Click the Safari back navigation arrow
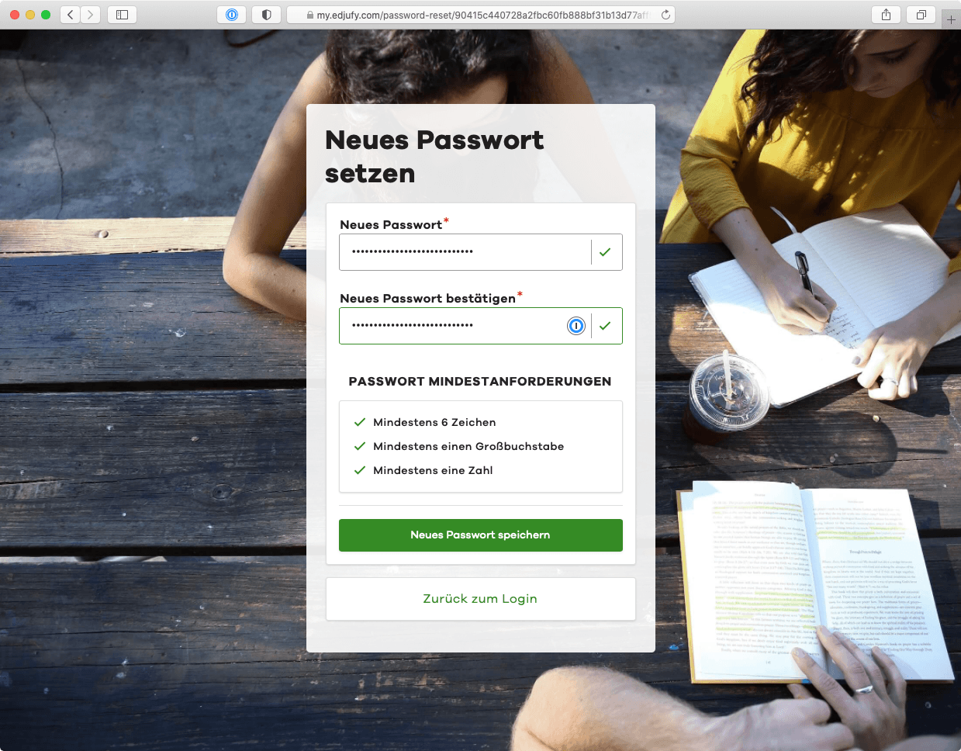 pyautogui.click(x=71, y=15)
